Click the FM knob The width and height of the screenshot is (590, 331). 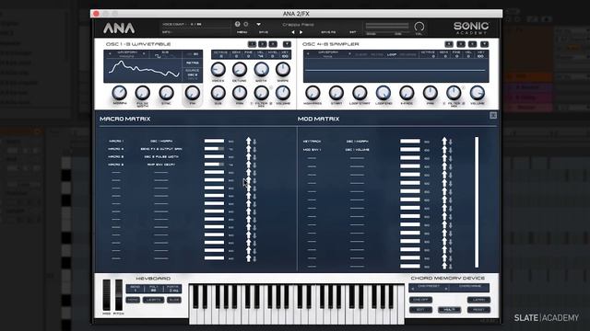(x=193, y=92)
